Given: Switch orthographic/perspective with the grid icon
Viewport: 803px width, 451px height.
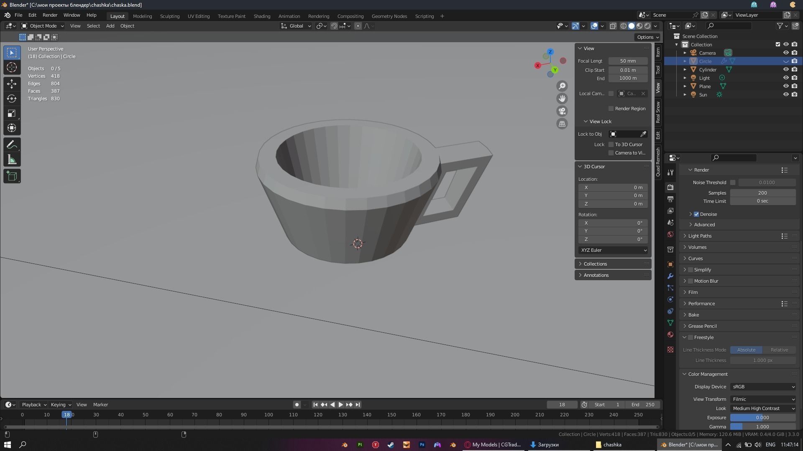Looking at the screenshot, I should point(562,124).
